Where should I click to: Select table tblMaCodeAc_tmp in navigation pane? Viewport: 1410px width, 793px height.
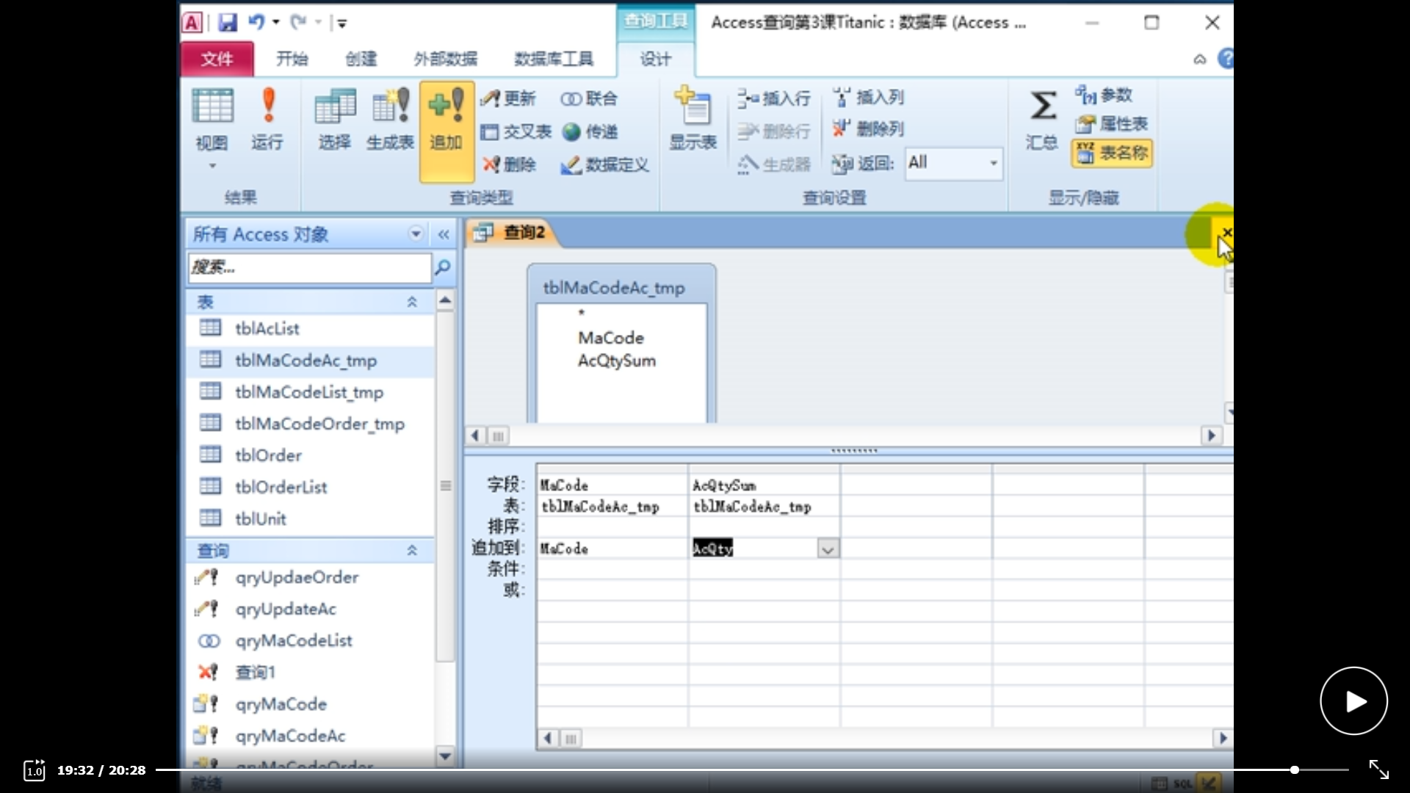311,361
